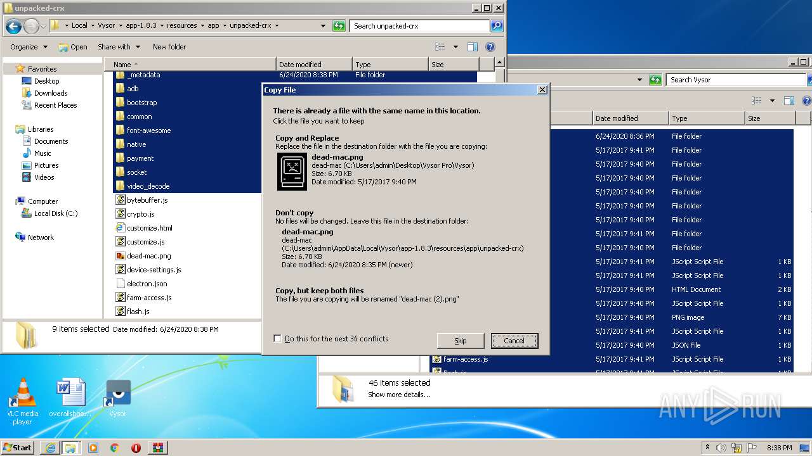Show hidden system tray icons
This screenshot has width=812, height=456.
tap(707, 448)
